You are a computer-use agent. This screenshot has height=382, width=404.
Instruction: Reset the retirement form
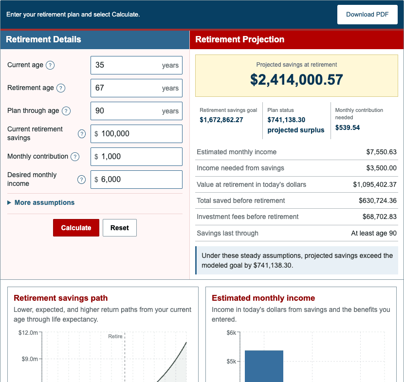tap(120, 228)
